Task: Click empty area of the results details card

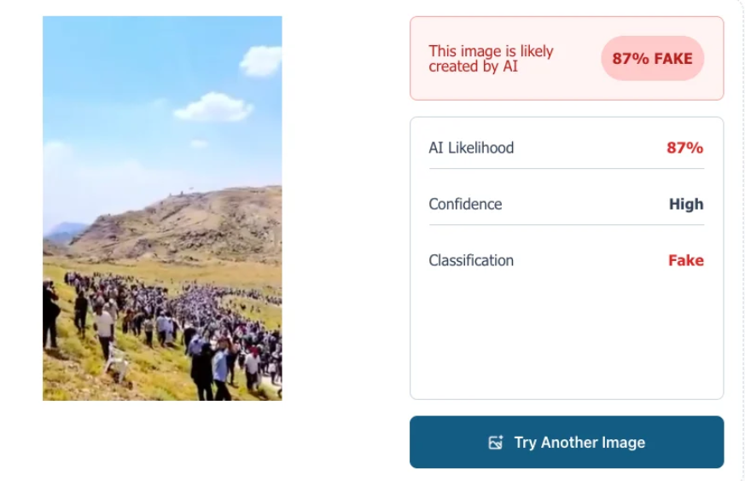Action: [567, 337]
